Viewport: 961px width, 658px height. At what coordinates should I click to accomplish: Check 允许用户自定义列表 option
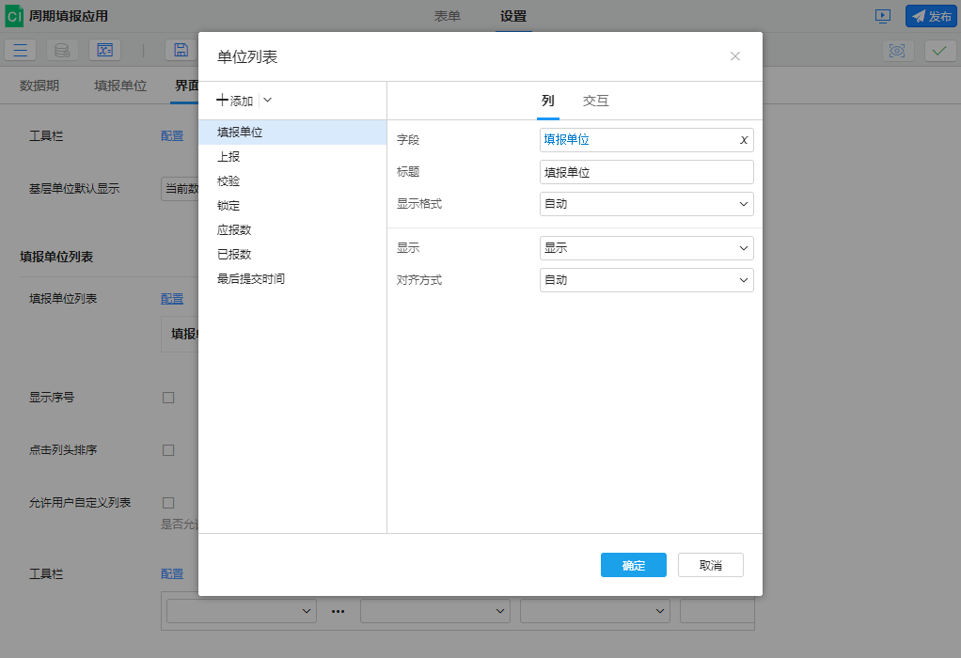pyautogui.click(x=168, y=502)
